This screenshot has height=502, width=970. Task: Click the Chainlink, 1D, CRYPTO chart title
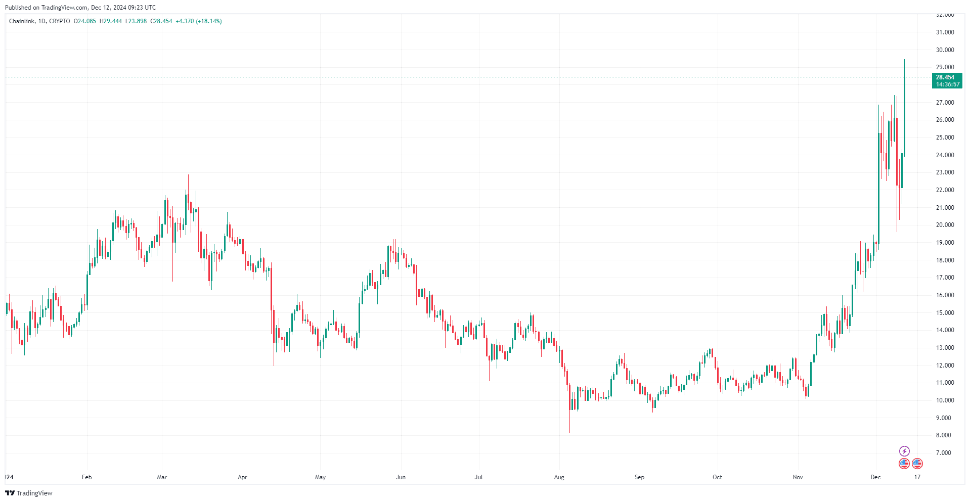[39, 21]
